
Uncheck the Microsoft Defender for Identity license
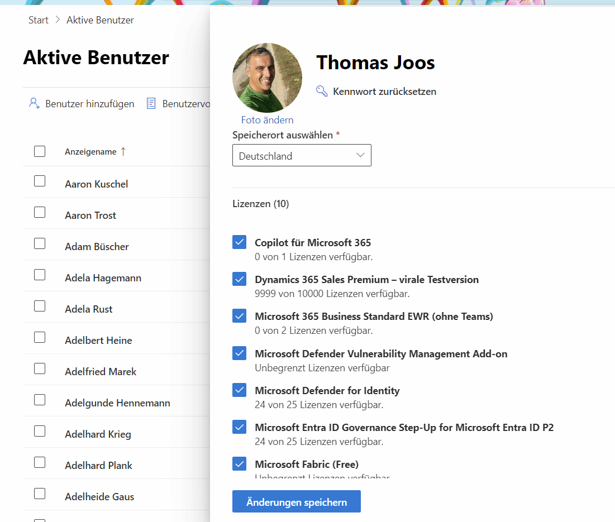(x=239, y=390)
